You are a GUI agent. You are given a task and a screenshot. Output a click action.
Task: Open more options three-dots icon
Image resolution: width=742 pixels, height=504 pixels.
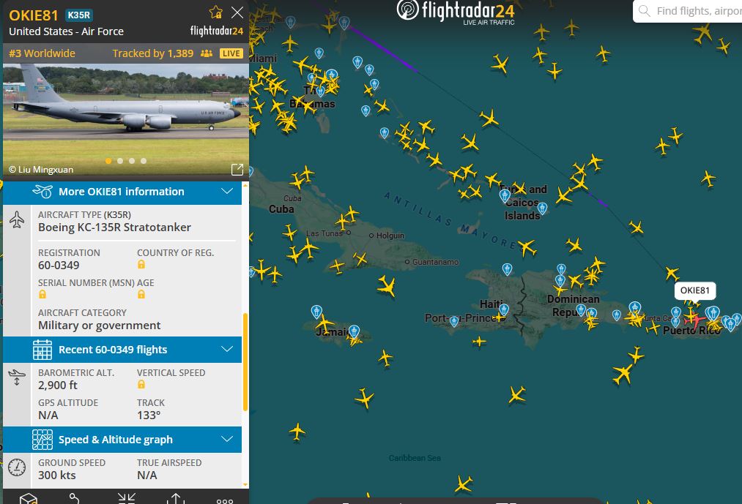(x=225, y=500)
